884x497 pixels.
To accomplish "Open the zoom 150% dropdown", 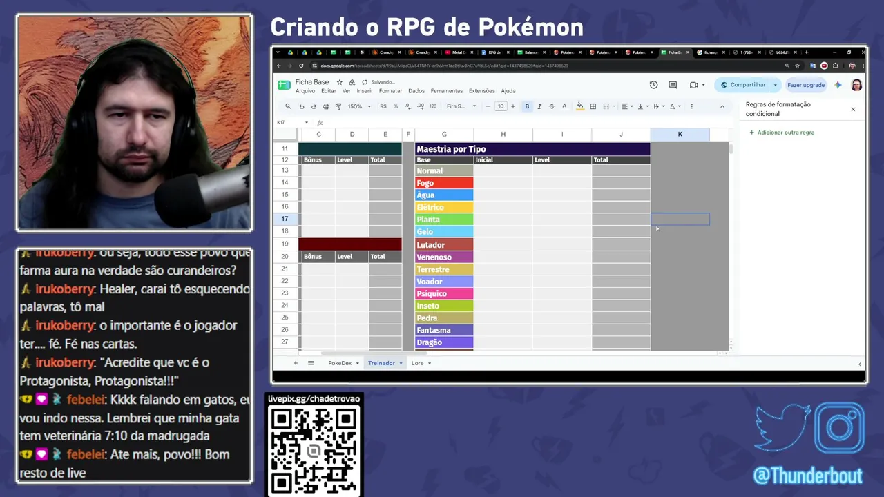I will pyautogui.click(x=359, y=106).
